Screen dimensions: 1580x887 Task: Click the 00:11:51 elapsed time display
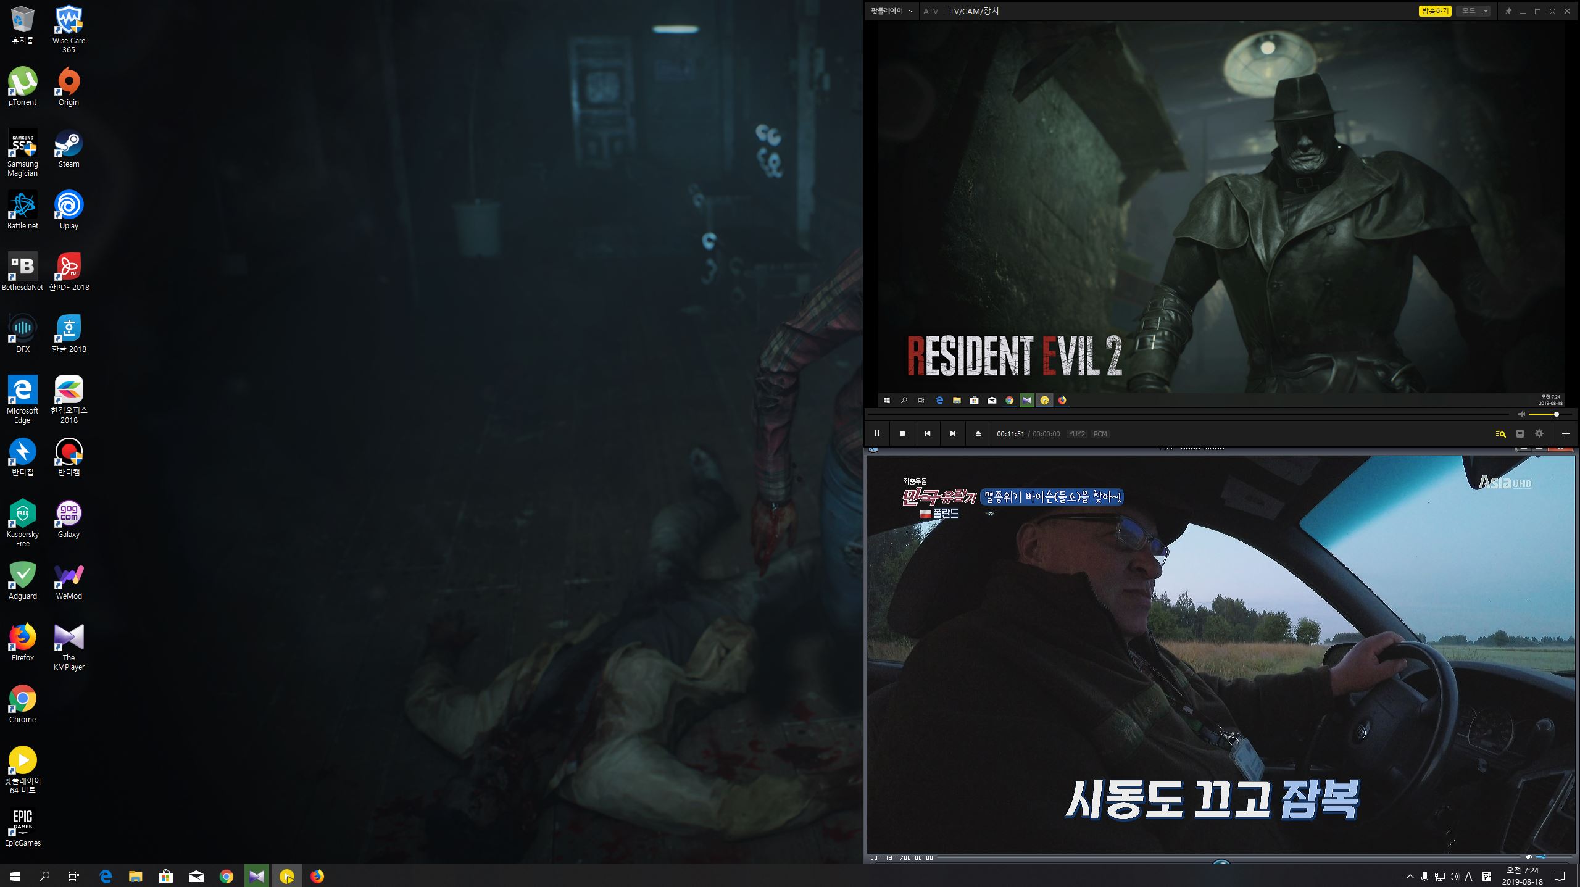coord(1010,434)
